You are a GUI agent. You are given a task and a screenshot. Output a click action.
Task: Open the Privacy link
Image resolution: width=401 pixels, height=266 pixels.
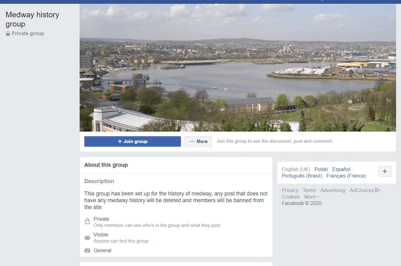[290, 190]
